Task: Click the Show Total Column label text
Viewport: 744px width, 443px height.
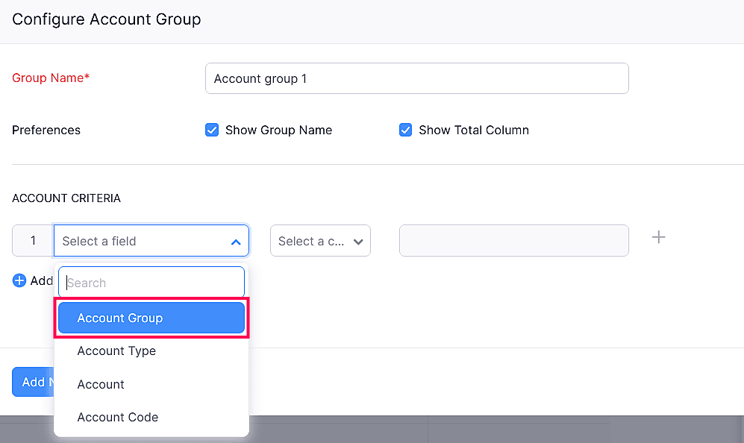Action: pos(473,130)
